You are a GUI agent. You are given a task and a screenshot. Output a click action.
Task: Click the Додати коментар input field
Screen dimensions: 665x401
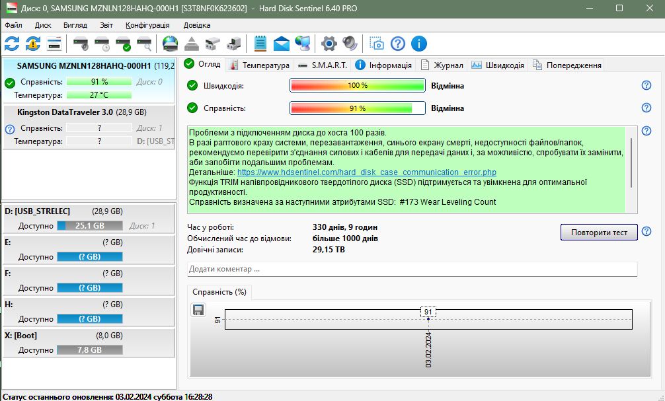click(412, 269)
